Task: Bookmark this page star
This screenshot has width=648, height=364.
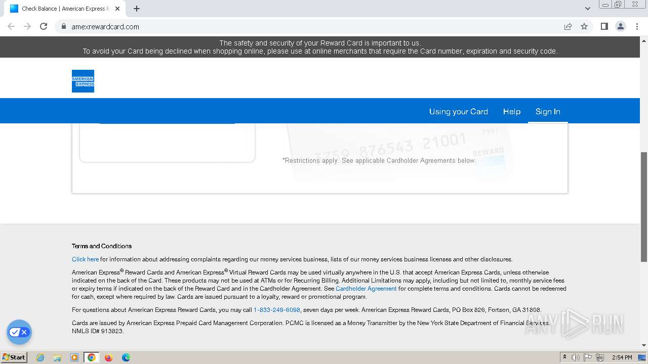Action: 584,26
